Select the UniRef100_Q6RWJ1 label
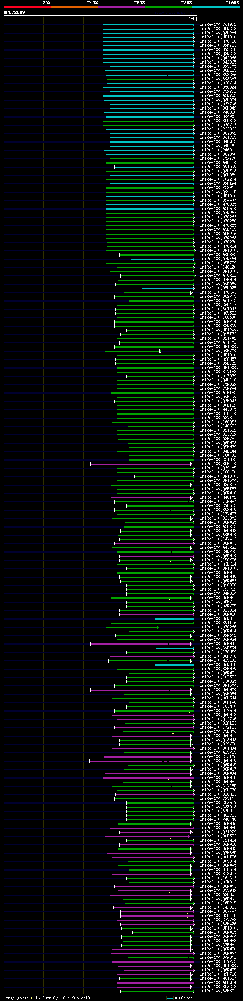 tap(218, 644)
